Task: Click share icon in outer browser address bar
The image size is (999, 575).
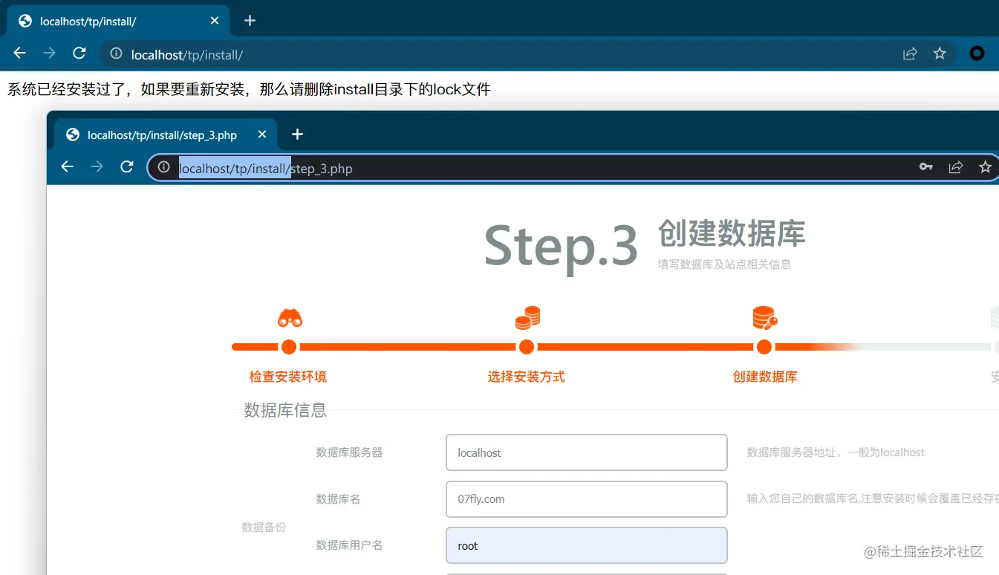Action: [x=910, y=53]
